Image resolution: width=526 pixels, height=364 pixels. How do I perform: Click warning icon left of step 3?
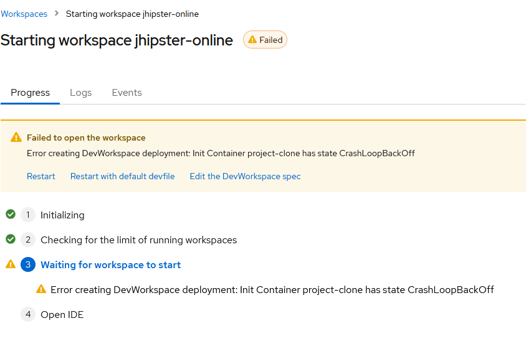pos(11,264)
